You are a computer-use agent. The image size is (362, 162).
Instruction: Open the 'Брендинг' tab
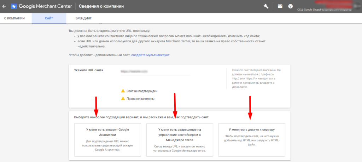(83, 18)
